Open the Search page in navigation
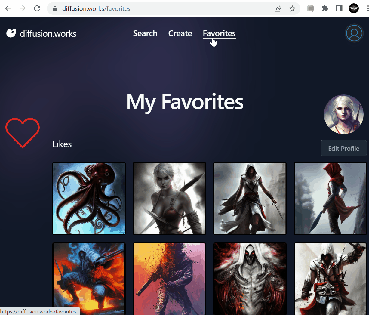Screen dimensions: 369x315 [145, 33]
